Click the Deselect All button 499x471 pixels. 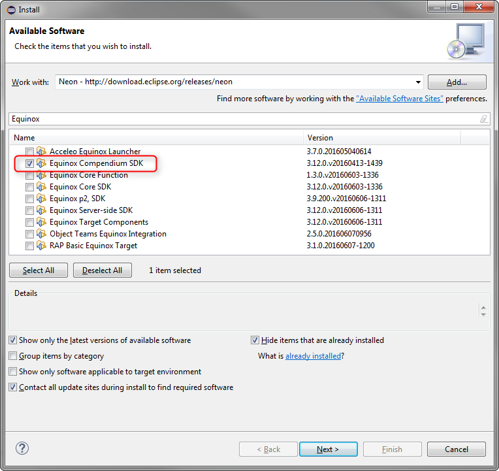102,270
